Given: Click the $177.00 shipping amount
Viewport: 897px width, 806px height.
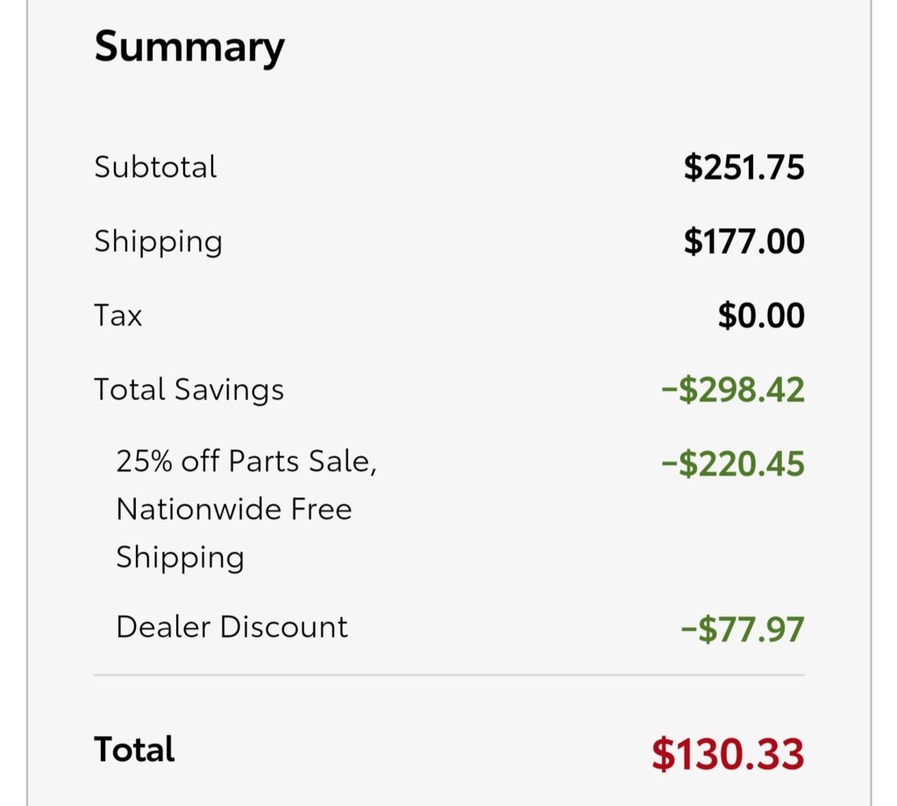Looking at the screenshot, I should click(x=744, y=241).
